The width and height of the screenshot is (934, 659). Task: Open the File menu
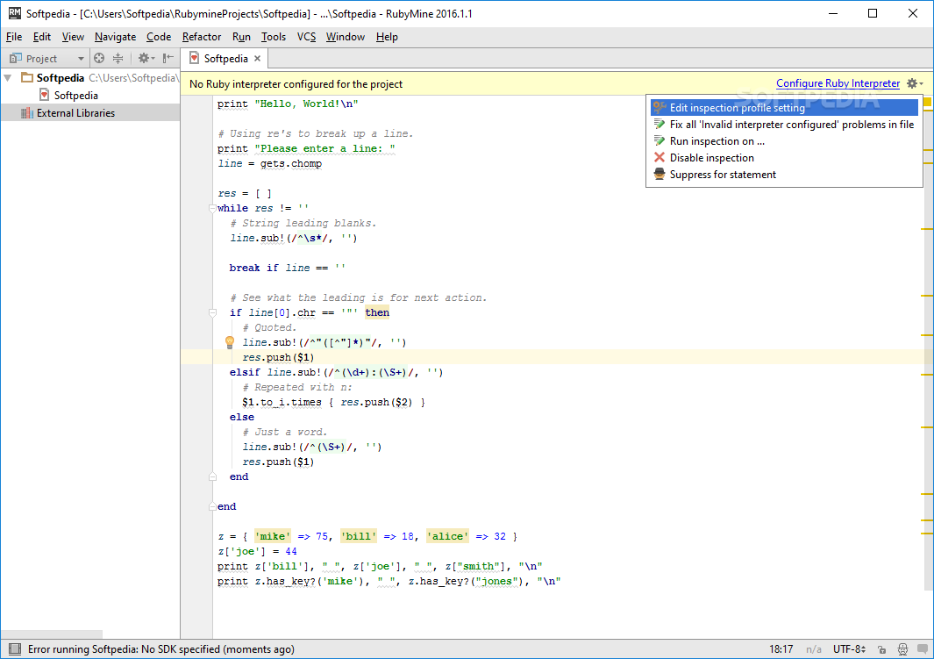click(14, 37)
